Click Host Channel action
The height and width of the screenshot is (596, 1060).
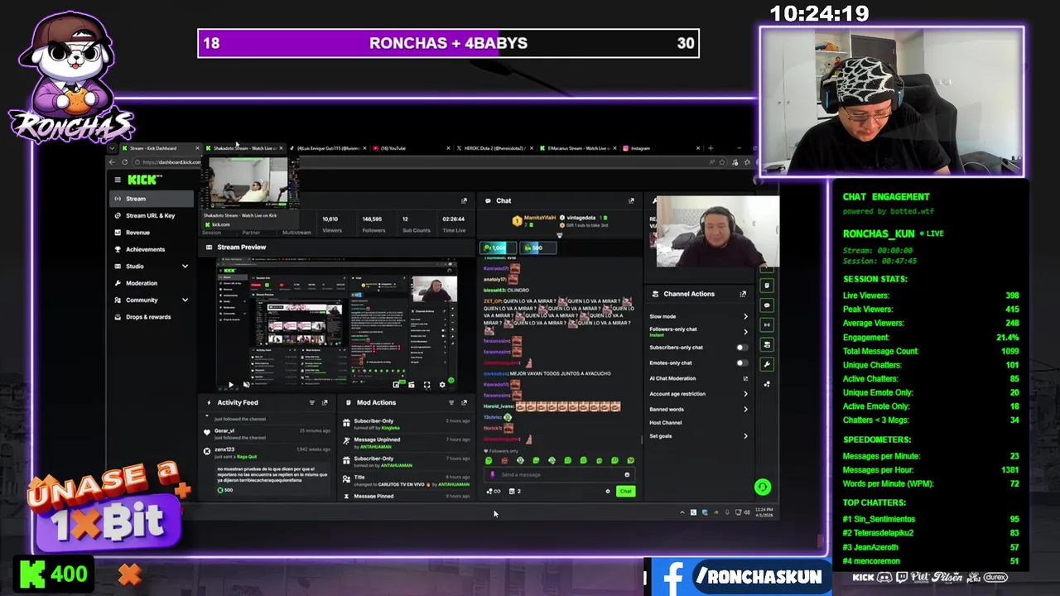pos(666,422)
